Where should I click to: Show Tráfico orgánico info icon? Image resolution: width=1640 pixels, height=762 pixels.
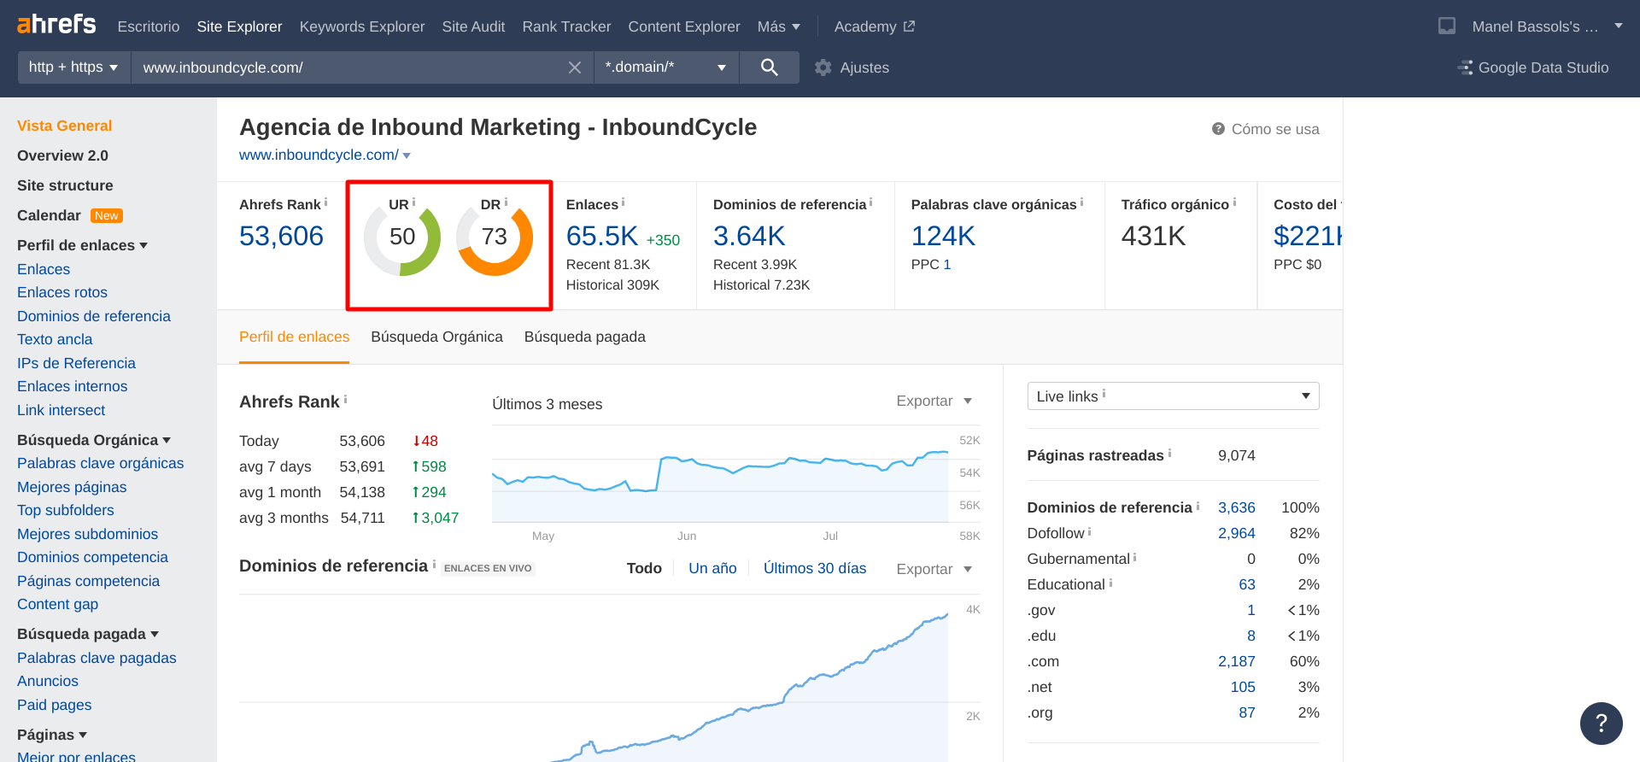click(x=1234, y=202)
